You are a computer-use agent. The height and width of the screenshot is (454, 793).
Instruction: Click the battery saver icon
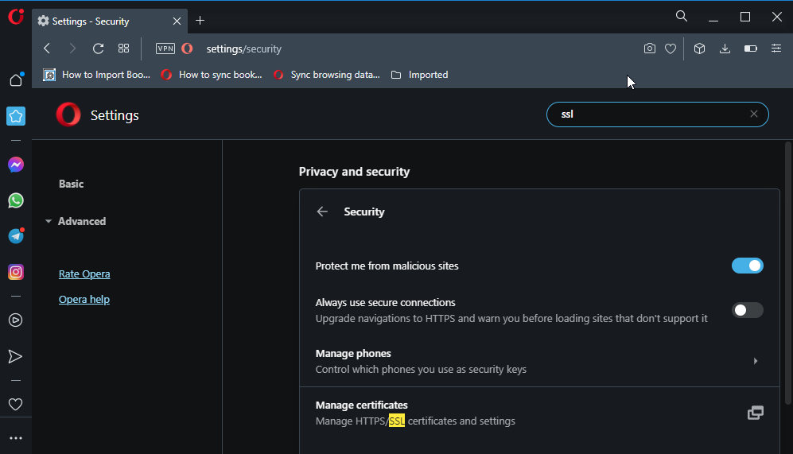pos(751,49)
